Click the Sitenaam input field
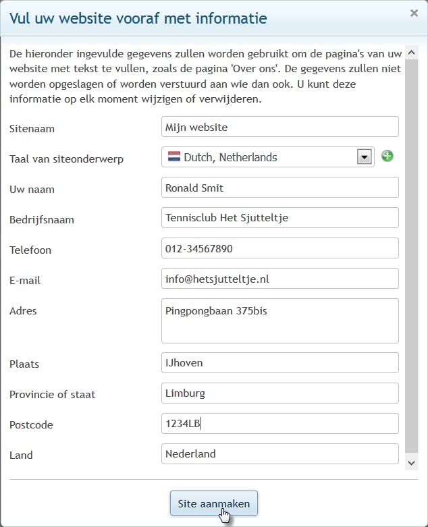The height and width of the screenshot is (527, 428). click(280, 127)
